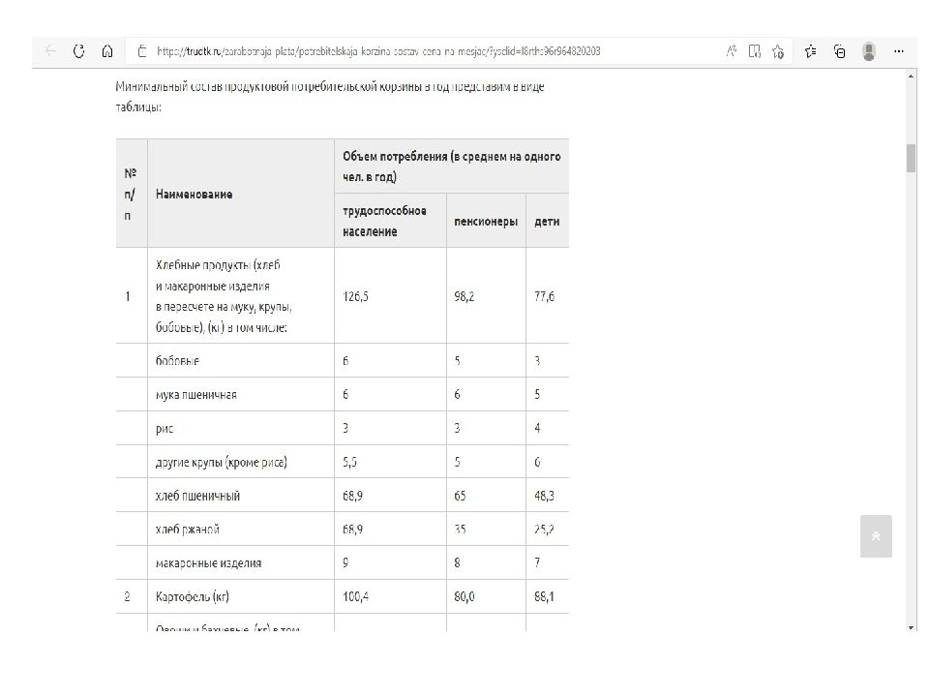929x697 pixels.
Task: Click the 'хлеб ржаной' row label
Action: click(187, 530)
